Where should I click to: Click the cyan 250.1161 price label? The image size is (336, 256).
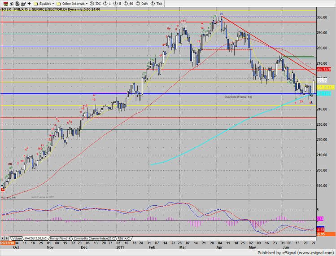[324, 93]
